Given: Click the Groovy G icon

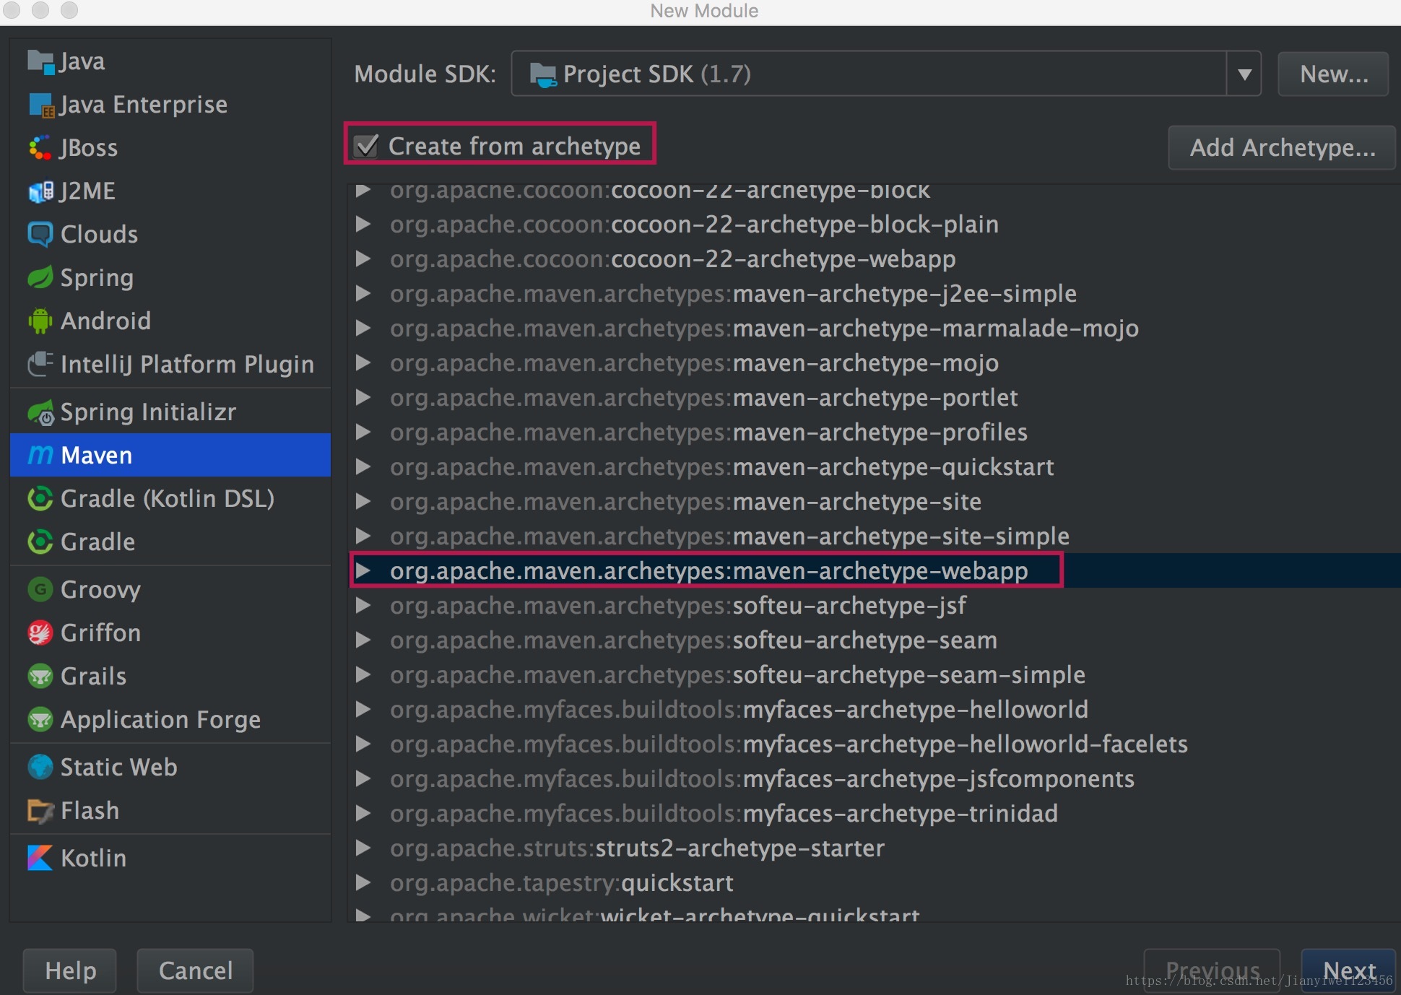Looking at the screenshot, I should [40, 590].
